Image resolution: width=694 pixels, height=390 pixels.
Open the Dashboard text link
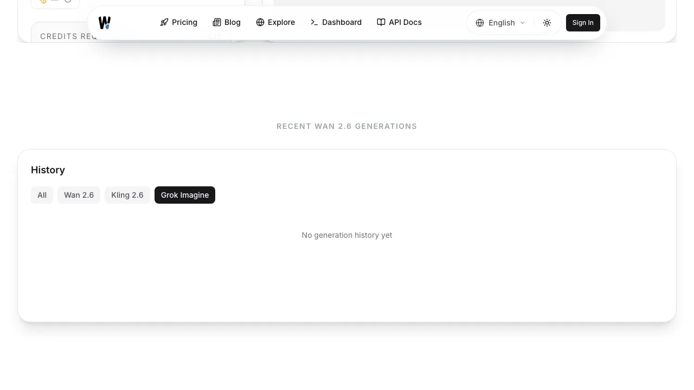[x=342, y=22]
